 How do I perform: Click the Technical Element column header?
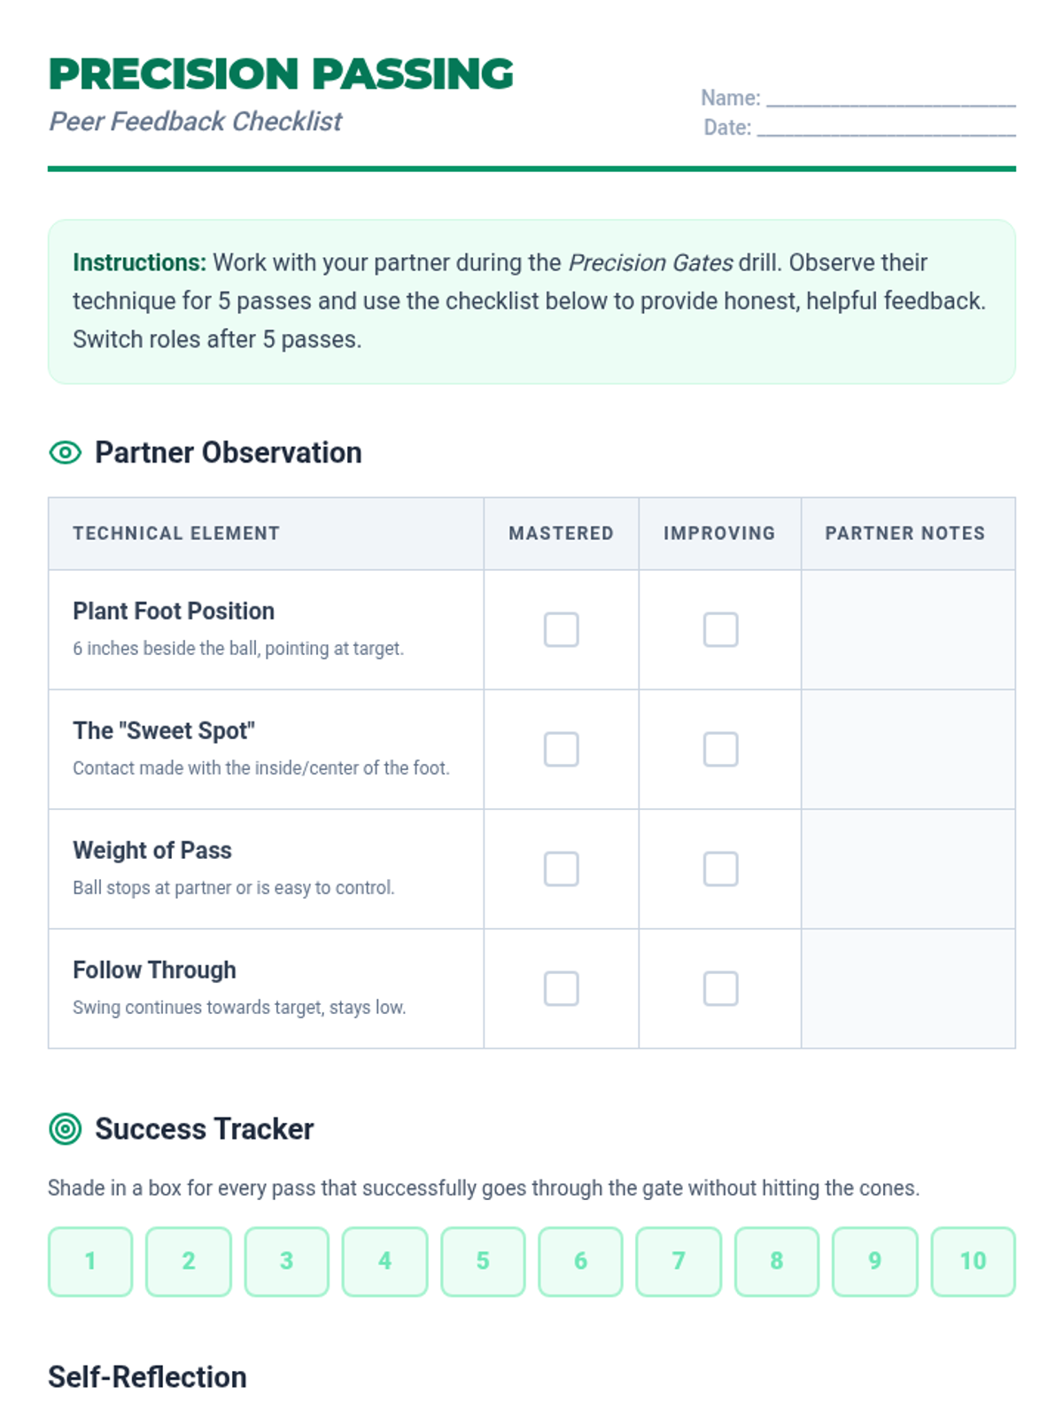176,534
